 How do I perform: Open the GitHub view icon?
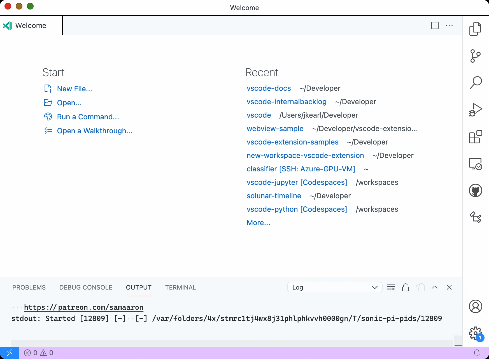475,190
